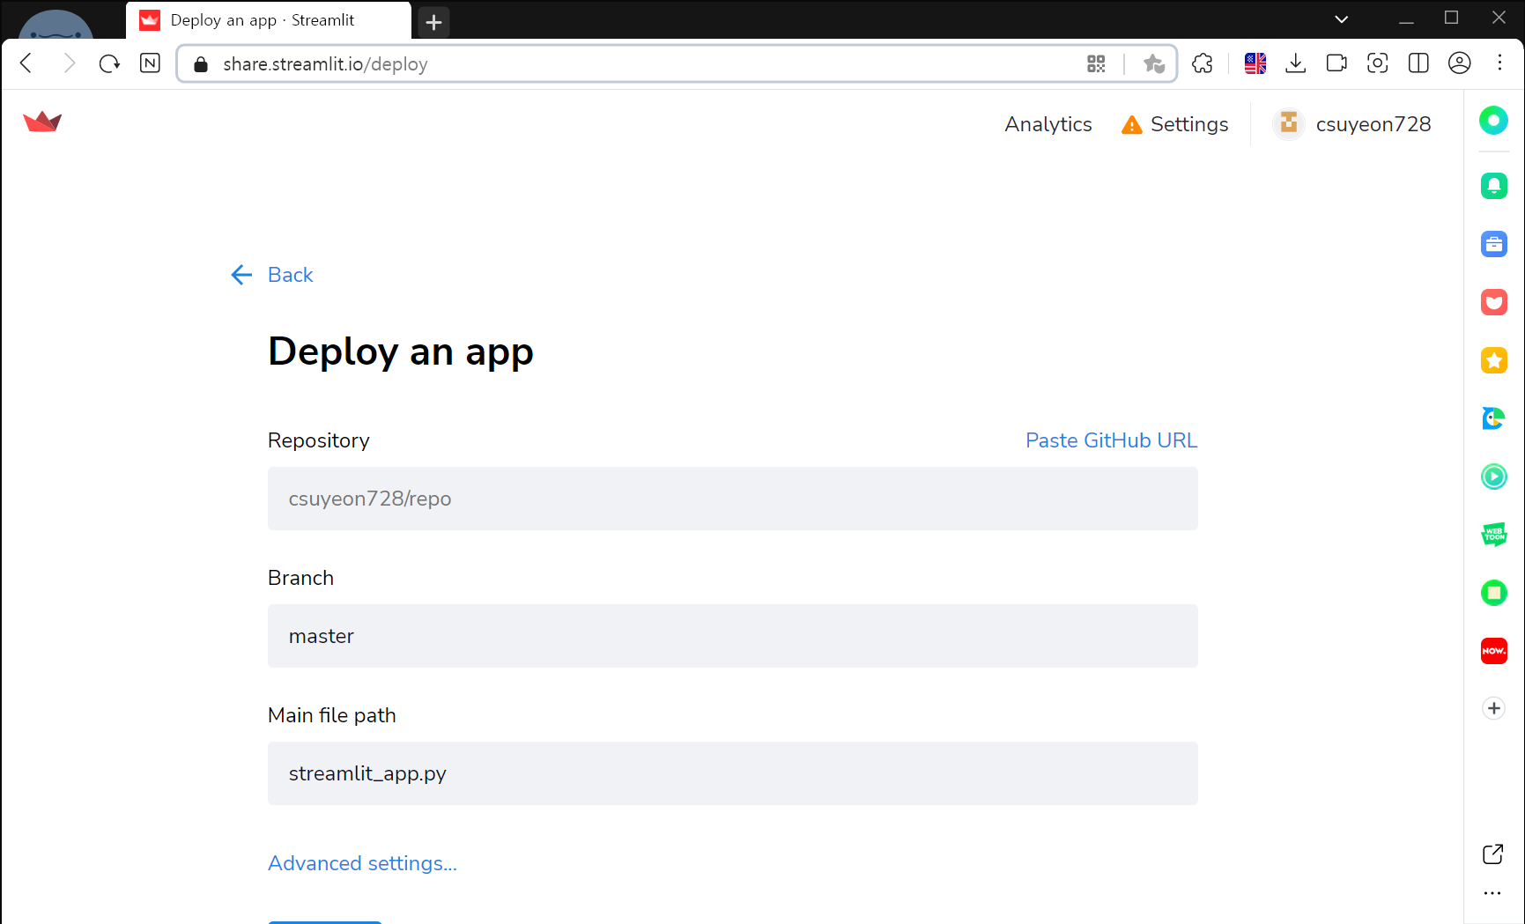Click the Notion web clipper icon
The height and width of the screenshot is (924, 1525).
tap(150, 63)
